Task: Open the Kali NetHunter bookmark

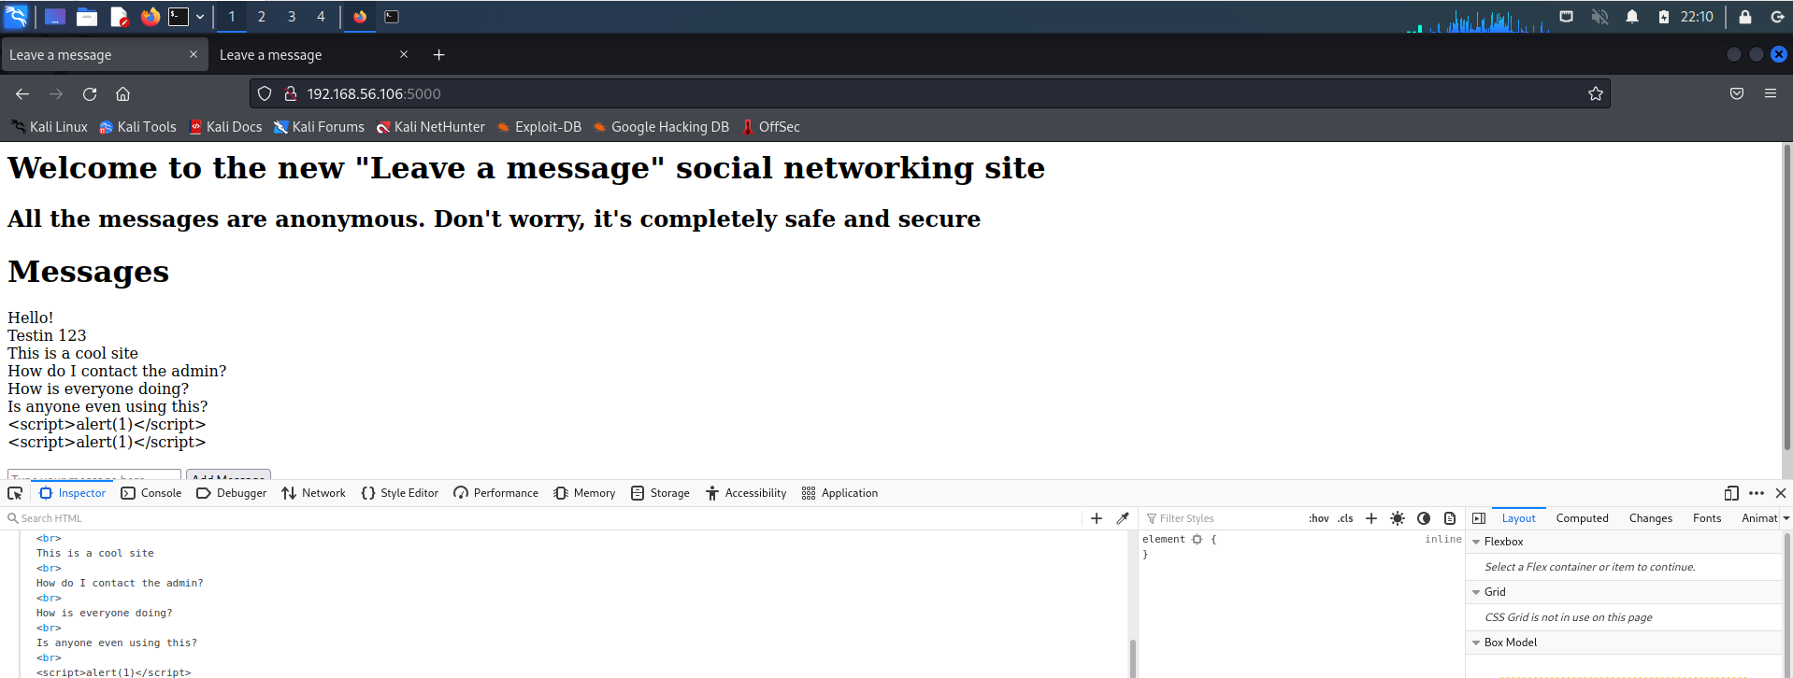Action: (x=431, y=127)
